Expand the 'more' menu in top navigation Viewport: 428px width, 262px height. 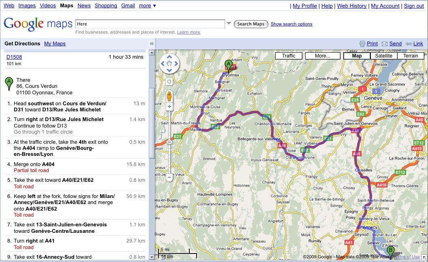[147, 6]
